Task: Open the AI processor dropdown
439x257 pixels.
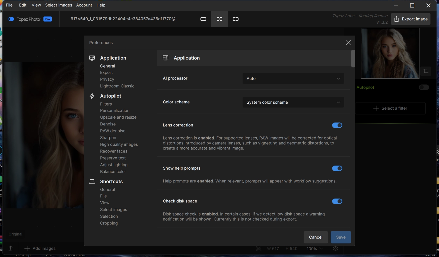Action: (293, 79)
